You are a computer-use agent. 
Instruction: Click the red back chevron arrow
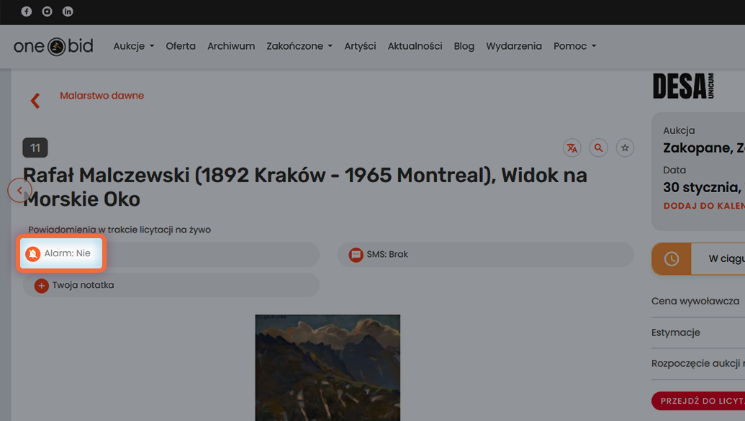(35, 100)
